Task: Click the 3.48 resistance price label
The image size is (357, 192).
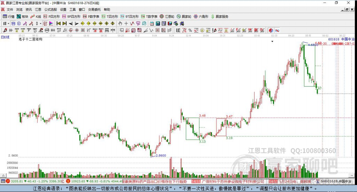Action: pyautogui.click(x=202, y=116)
